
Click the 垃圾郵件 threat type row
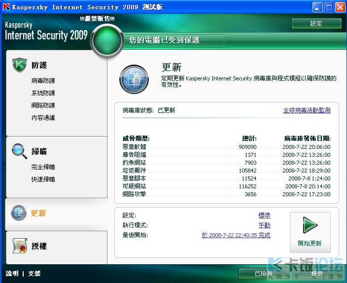226,171
